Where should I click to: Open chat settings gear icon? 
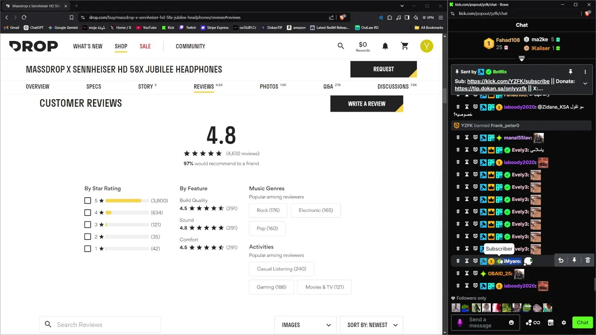point(563,322)
